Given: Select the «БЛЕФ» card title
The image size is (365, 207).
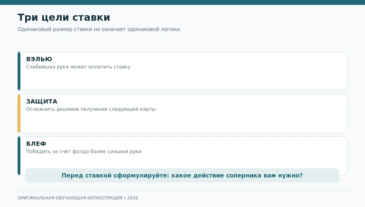Looking at the screenshot, I should pyautogui.click(x=36, y=144).
